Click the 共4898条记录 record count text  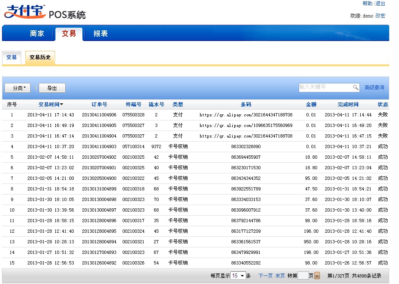click(366, 275)
